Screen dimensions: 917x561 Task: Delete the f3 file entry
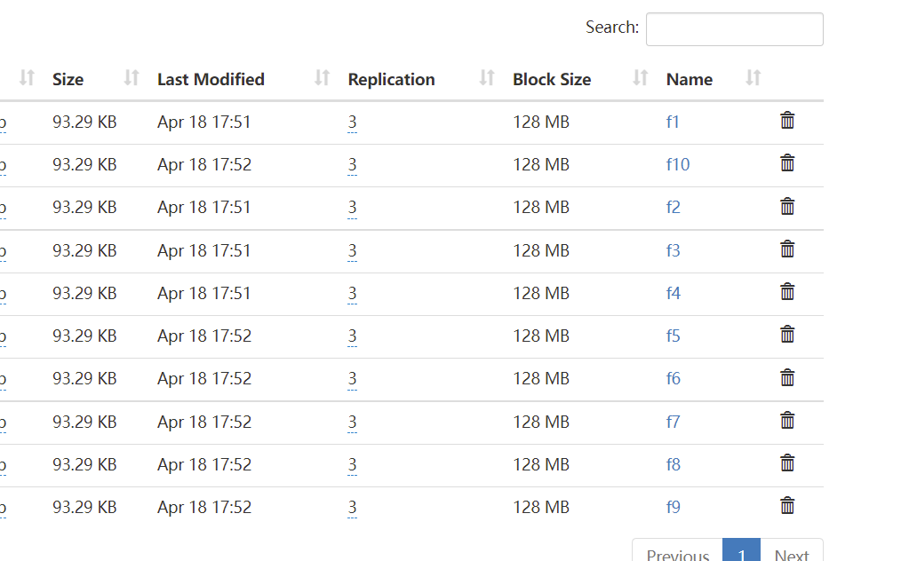[x=786, y=249]
